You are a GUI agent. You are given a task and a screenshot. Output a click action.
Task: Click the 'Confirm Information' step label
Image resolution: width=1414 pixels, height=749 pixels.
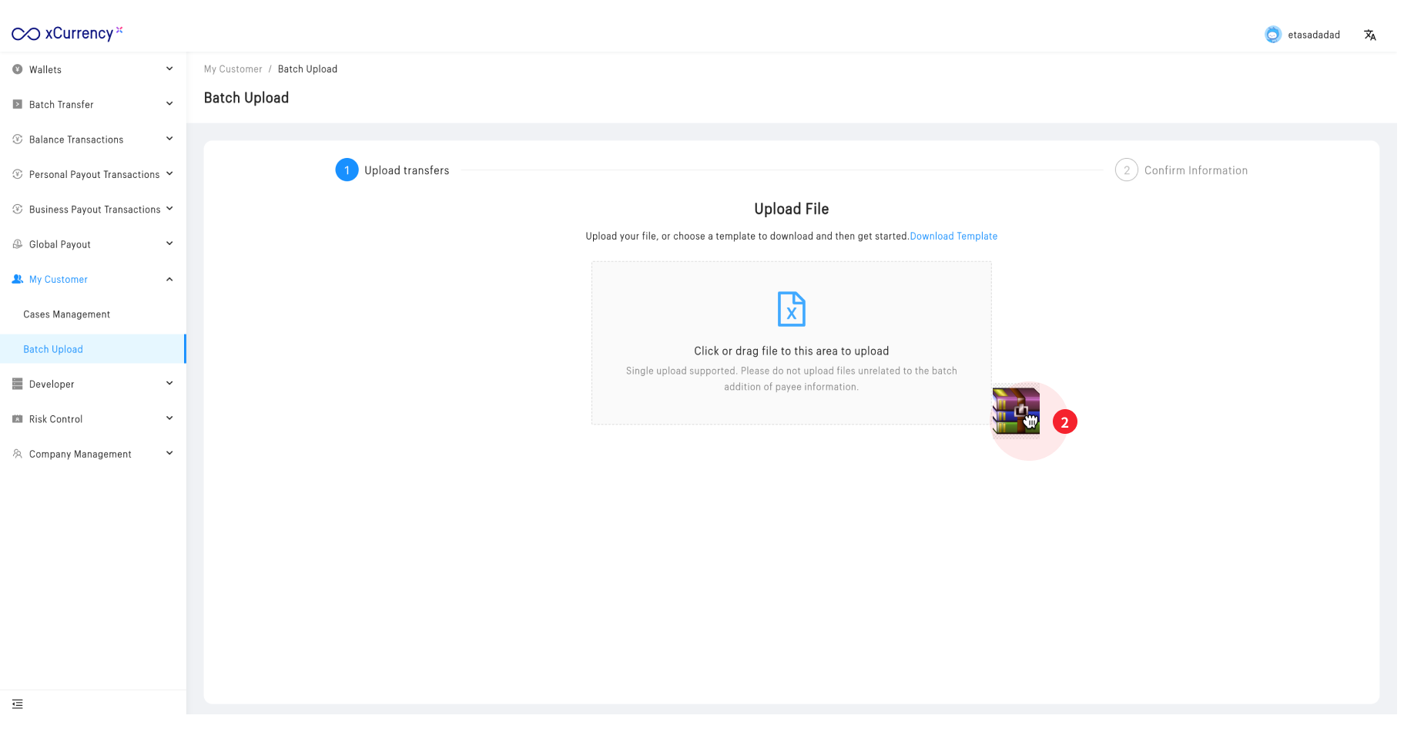pyautogui.click(x=1196, y=171)
